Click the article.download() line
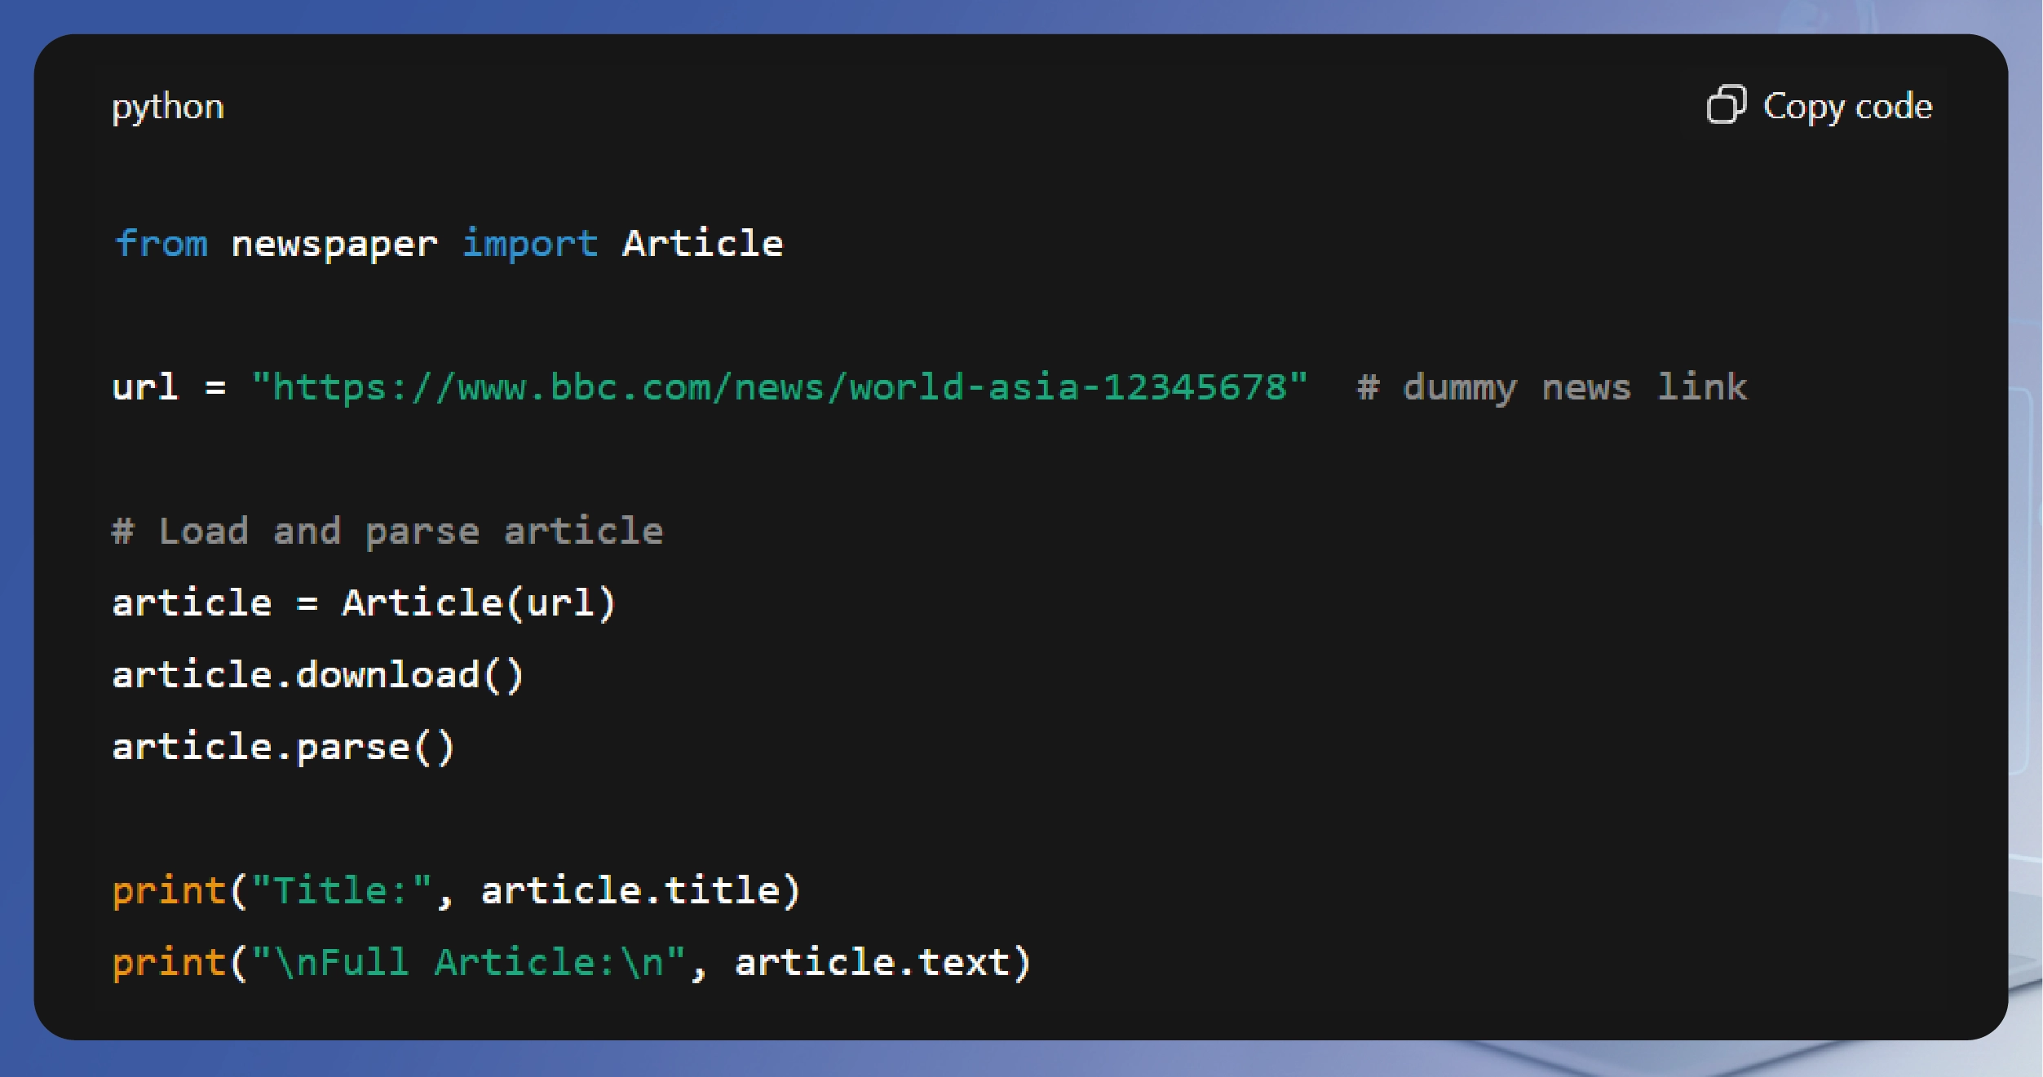The height and width of the screenshot is (1077, 2043). point(317,675)
